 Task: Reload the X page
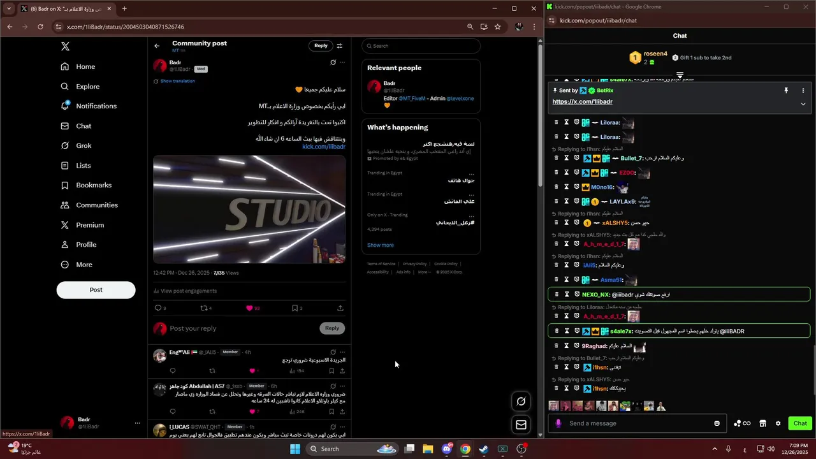click(x=40, y=27)
